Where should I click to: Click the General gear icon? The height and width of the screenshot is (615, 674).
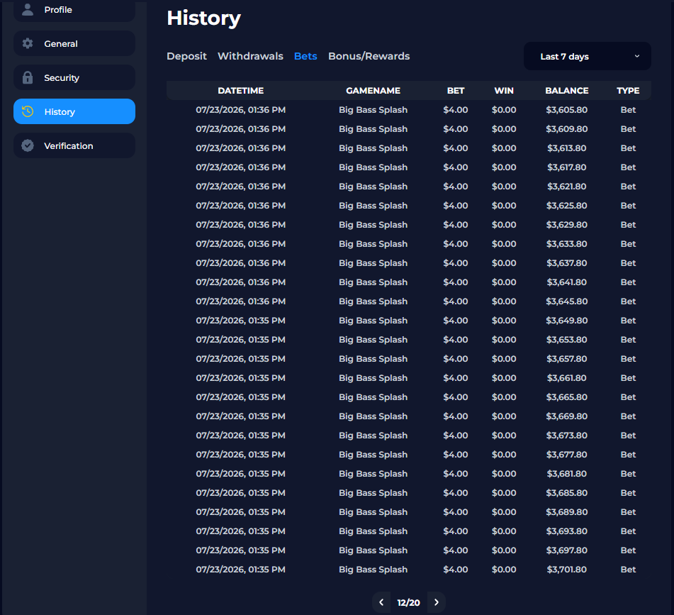[28, 43]
